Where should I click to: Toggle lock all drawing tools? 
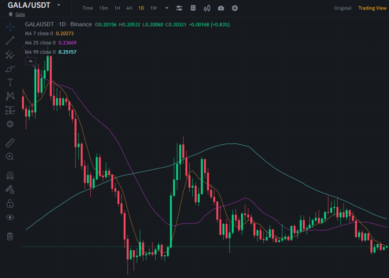10,204
